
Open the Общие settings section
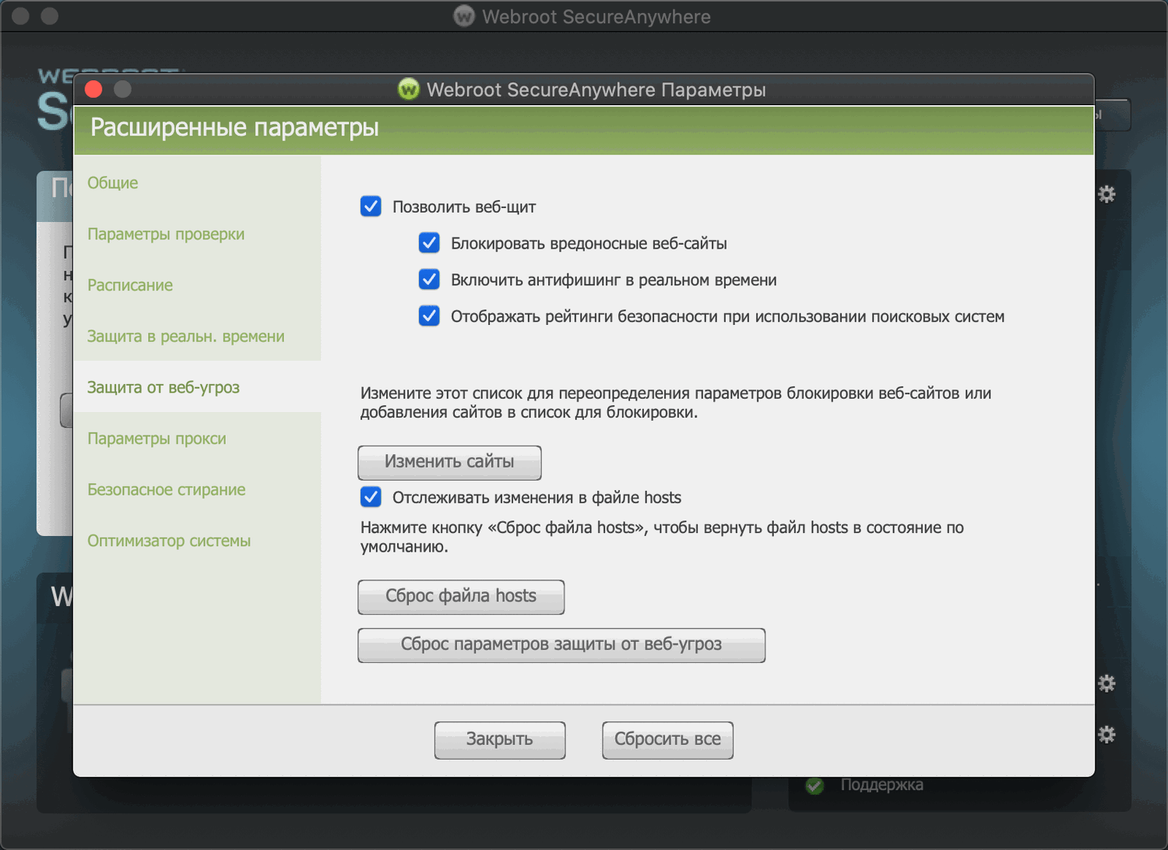[113, 183]
